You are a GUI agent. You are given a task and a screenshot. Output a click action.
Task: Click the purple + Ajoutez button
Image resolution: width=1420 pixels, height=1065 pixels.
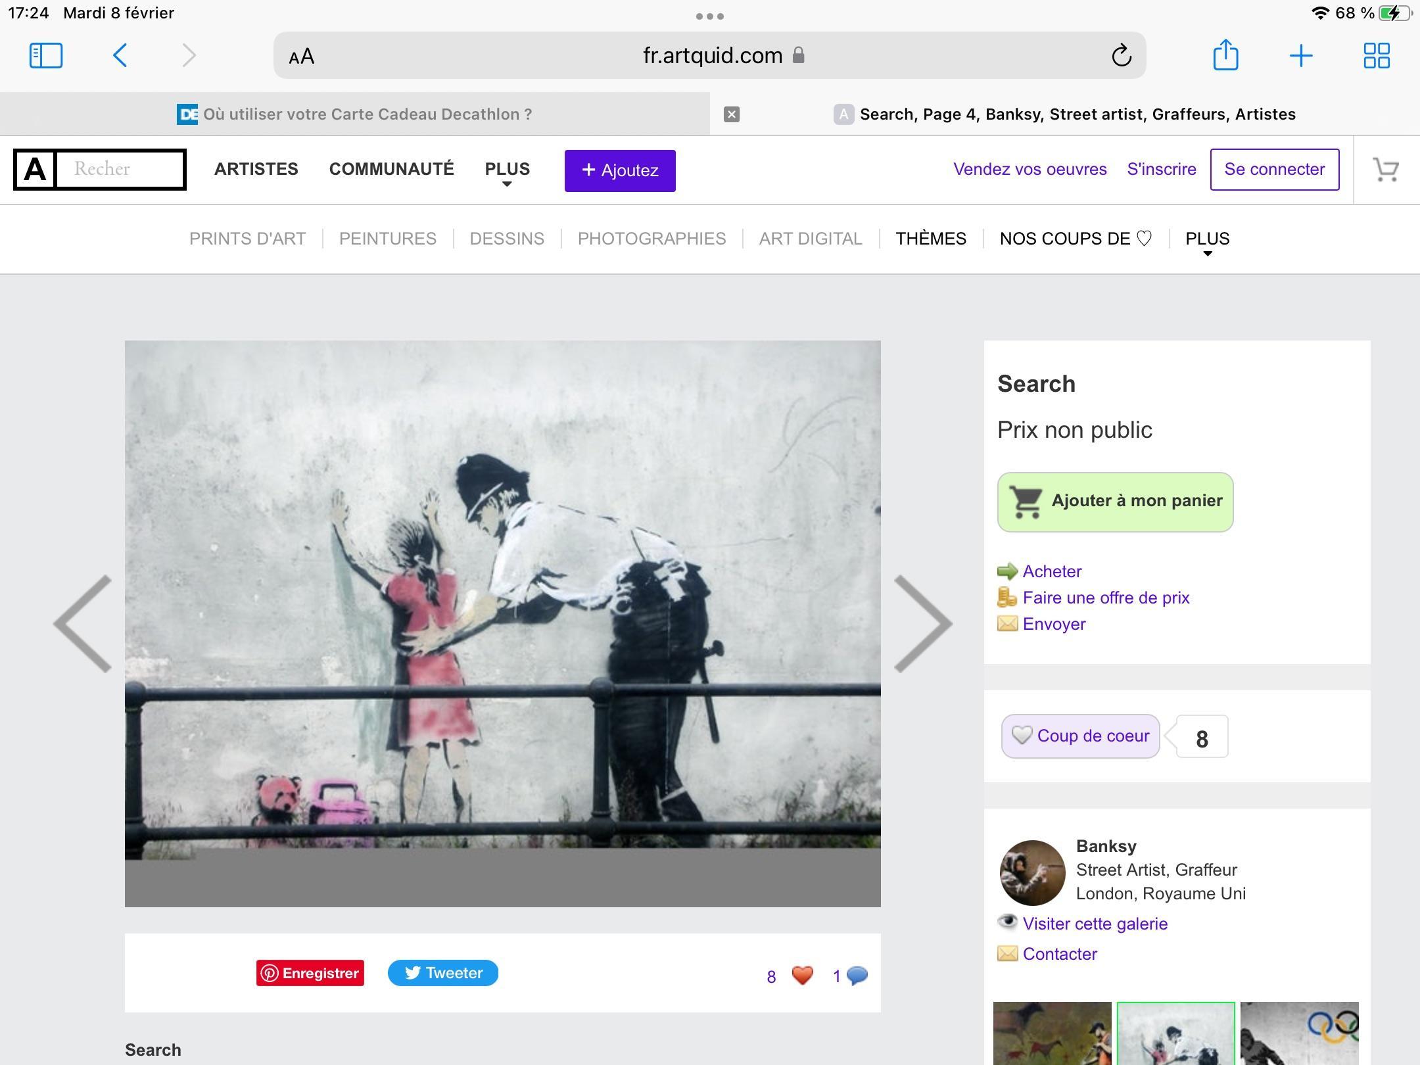[620, 171]
